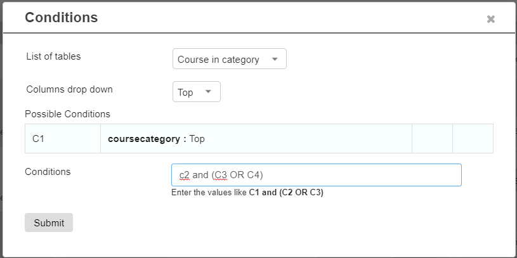Click the Enter the values like hint text

point(210,193)
